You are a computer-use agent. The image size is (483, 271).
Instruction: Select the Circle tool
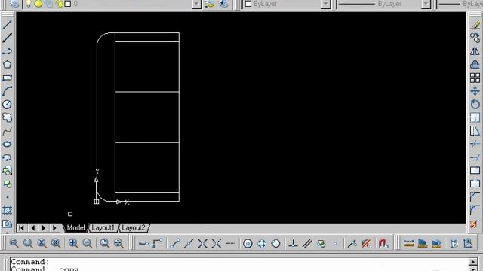[x=7, y=105]
